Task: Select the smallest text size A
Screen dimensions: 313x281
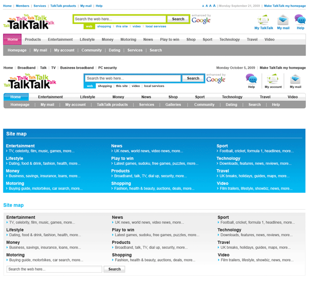Action: pyautogui.click(x=203, y=6)
